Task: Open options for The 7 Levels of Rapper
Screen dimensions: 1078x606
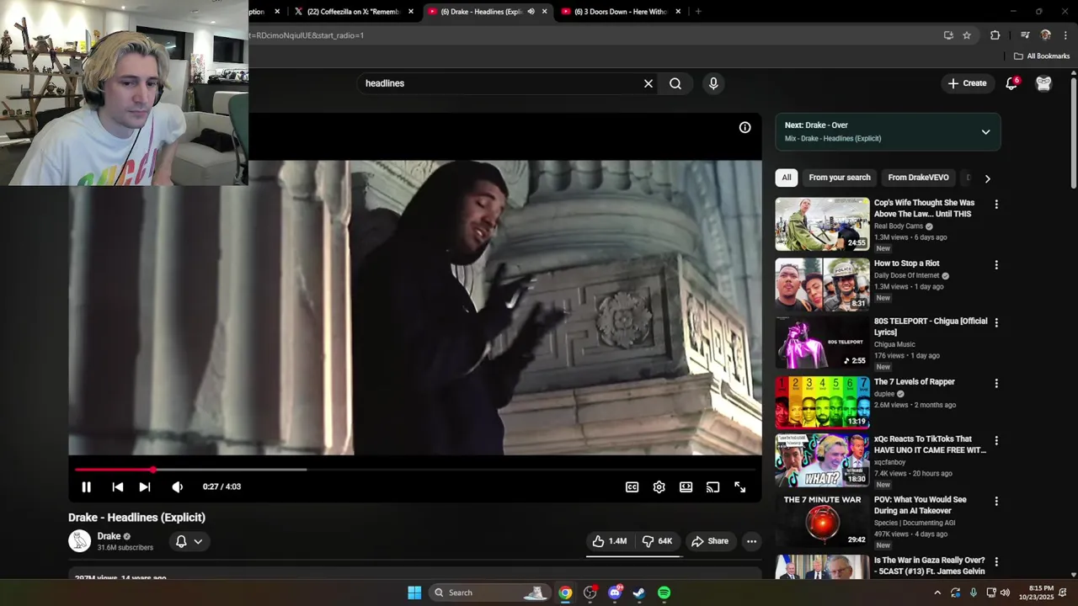Action: pos(996,383)
